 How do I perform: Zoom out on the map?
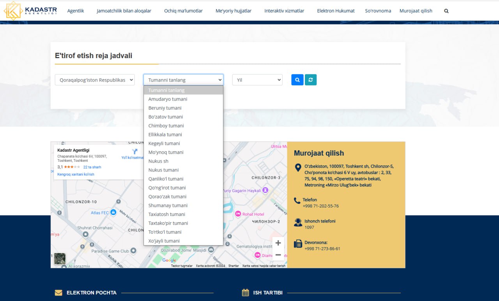pos(278,255)
